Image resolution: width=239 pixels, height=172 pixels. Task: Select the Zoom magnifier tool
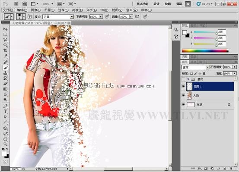(x=6, y=144)
